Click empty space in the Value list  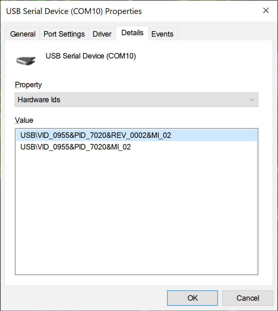136,213
